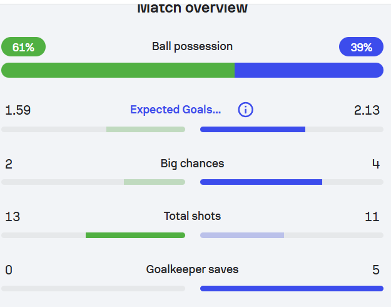This screenshot has height=307, width=391.
Task: Select the Ball possession label
Action: tap(192, 46)
